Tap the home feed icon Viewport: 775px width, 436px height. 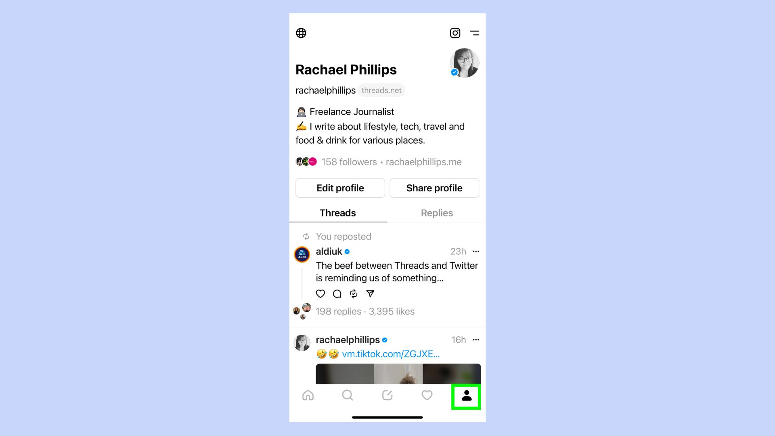point(308,396)
